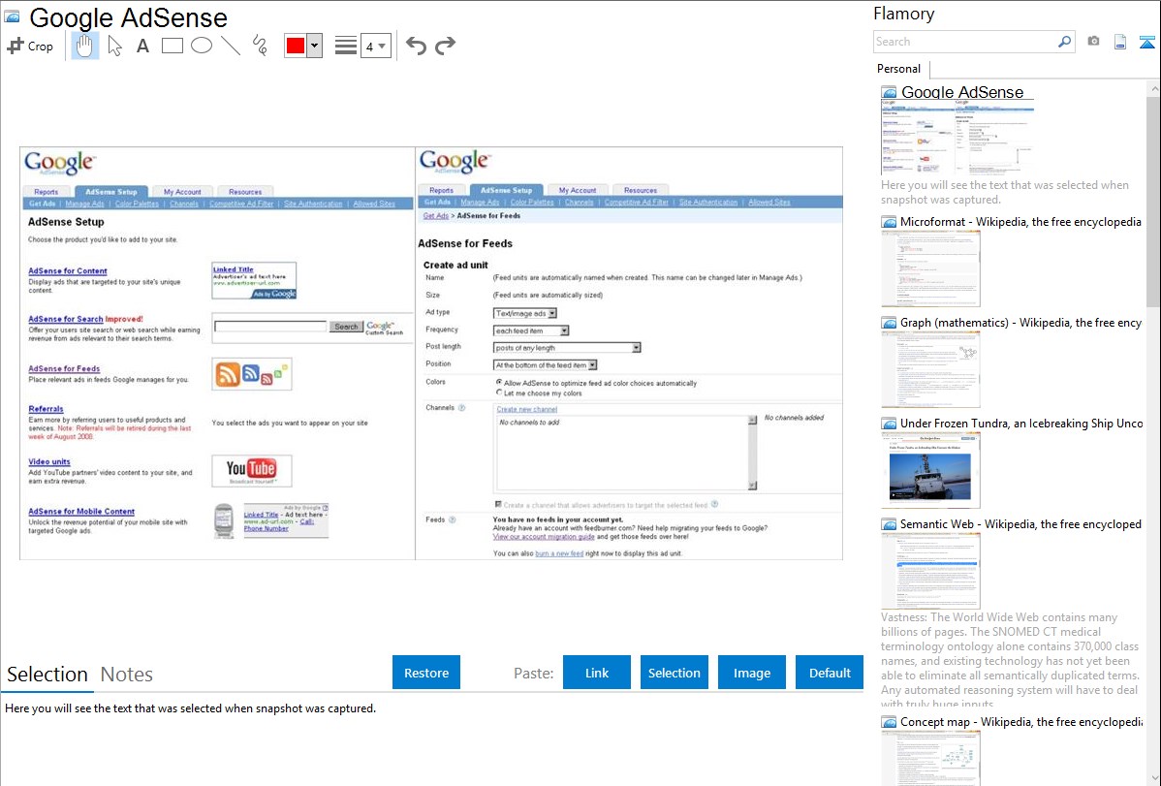Screen dimensions: 1161x786
Task: Open Concept map - Wikipedia snapshot title
Action: tap(1021, 721)
